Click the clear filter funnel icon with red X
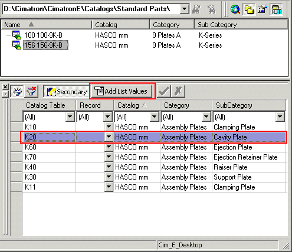Screen dimensions: 292x252 (31, 91)
